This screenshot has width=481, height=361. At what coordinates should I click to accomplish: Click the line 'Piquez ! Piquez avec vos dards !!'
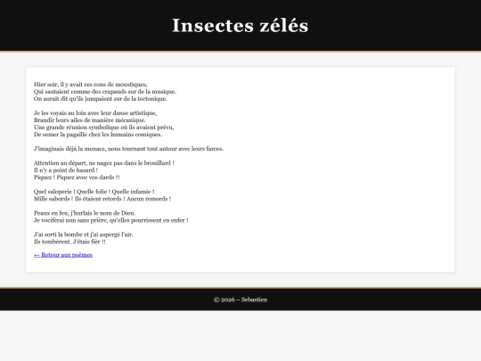(77, 177)
